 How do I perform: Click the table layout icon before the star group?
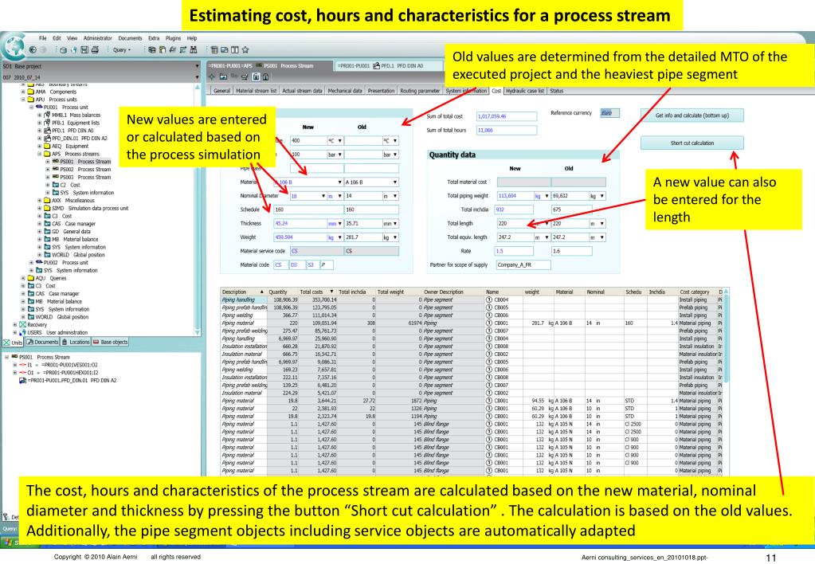(x=214, y=50)
